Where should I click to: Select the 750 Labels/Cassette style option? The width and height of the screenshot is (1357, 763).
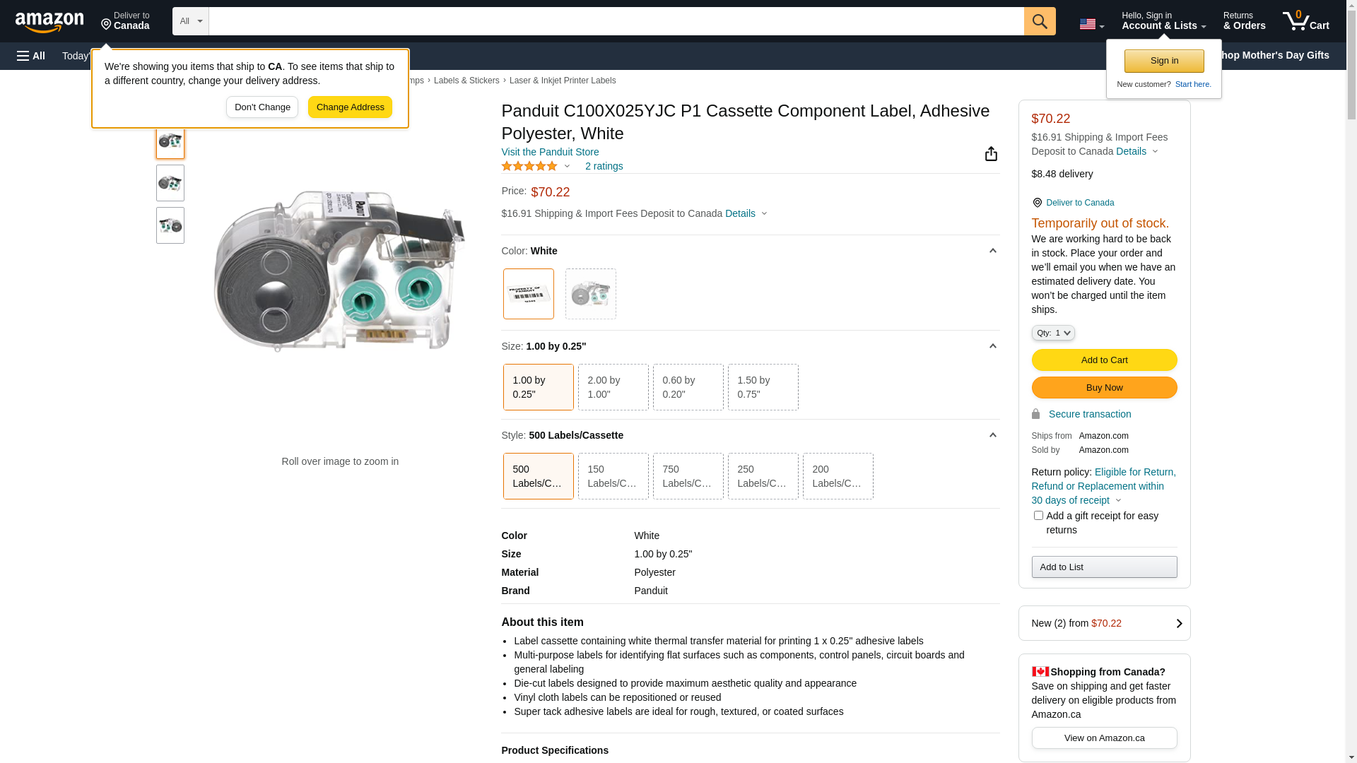tap(688, 476)
